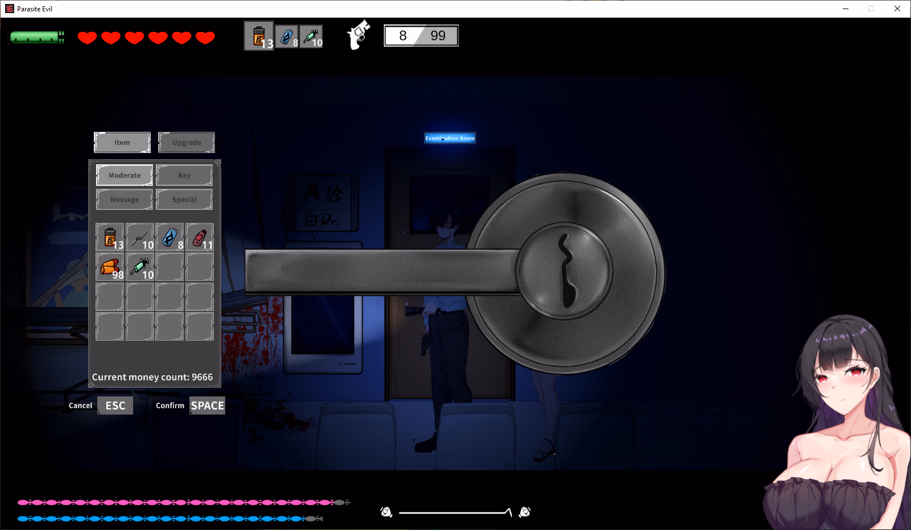Click the Current money count text

click(x=152, y=377)
